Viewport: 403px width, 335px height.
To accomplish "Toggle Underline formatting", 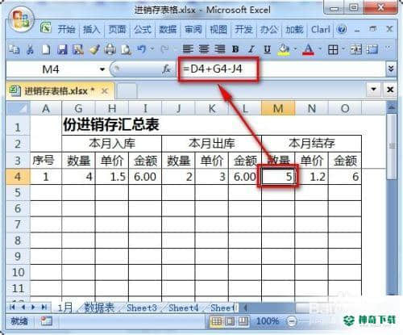I will 267,49.
